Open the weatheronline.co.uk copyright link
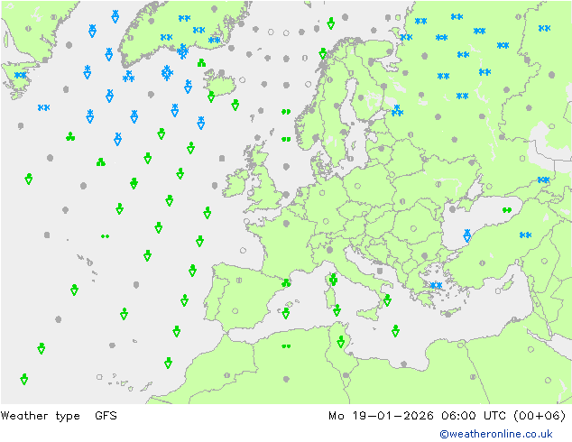This screenshot has height=442, width=572. [496, 434]
